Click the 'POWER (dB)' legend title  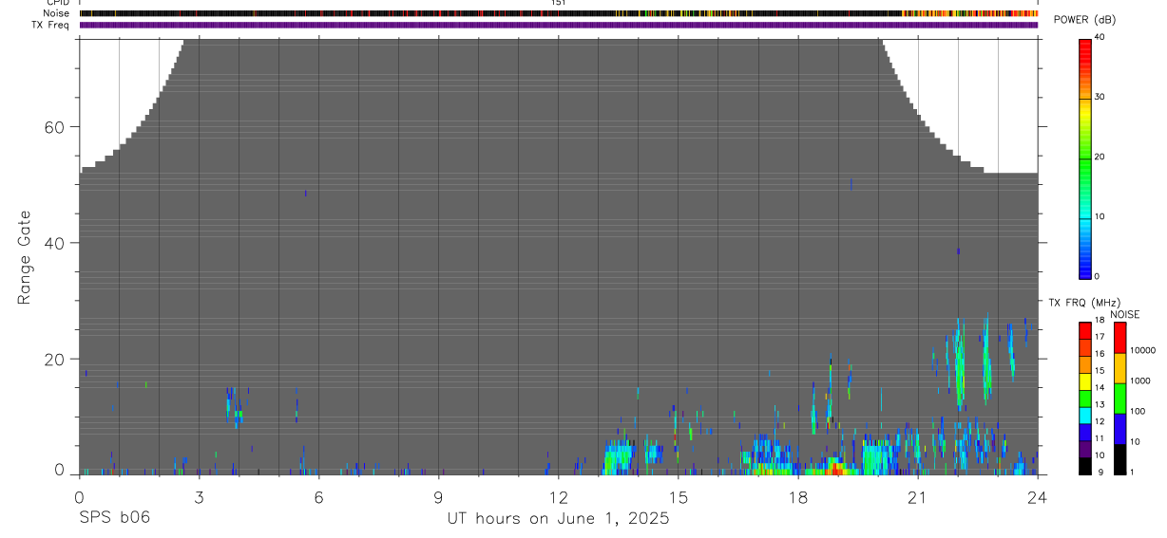click(1085, 20)
